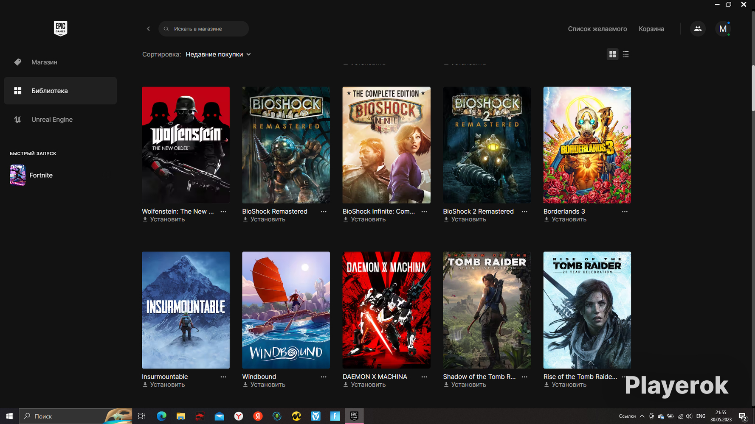Open the Библиотека library section
The image size is (755, 424).
[60, 91]
